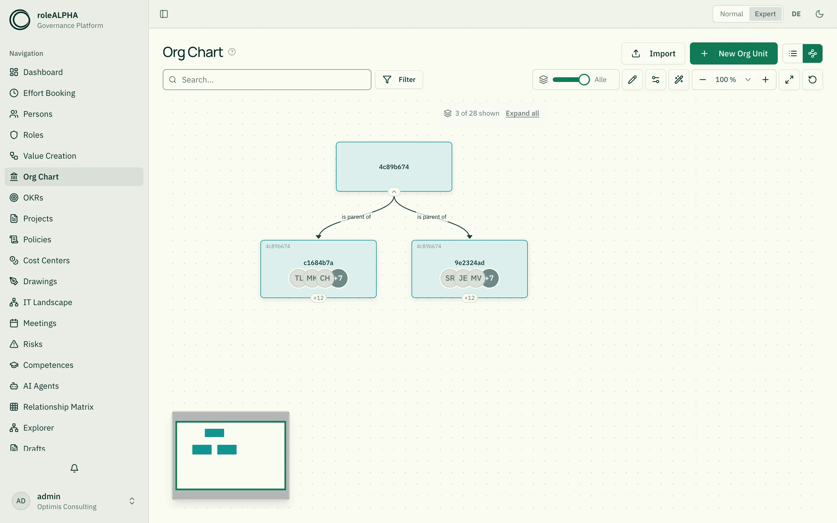
Task: Click the minimap overview
Action: coord(231,455)
